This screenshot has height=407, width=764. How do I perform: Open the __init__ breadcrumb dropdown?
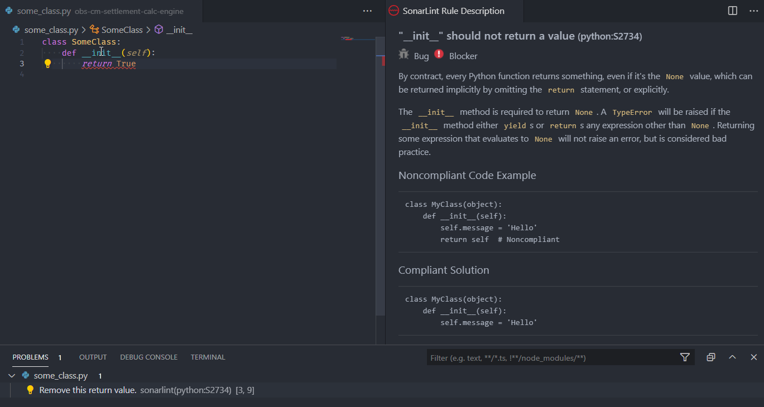[179, 30]
